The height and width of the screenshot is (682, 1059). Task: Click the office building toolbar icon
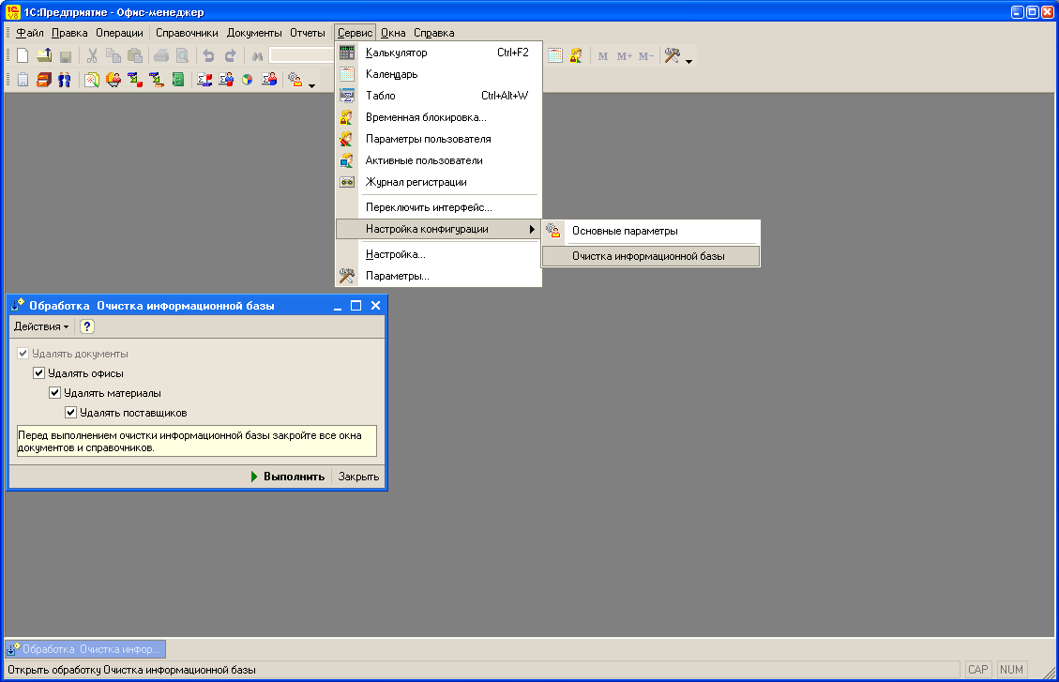(x=23, y=80)
